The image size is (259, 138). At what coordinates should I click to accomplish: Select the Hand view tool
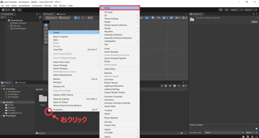46,25
